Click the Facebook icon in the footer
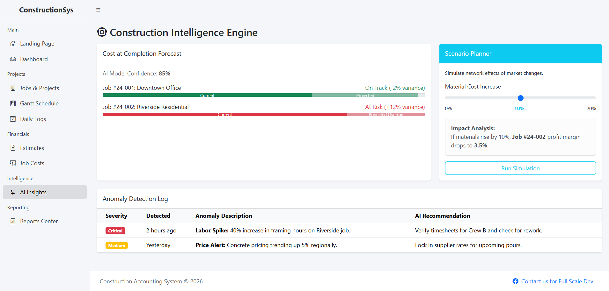The height and width of the screenshot is (291, 609). pos(515,281)
